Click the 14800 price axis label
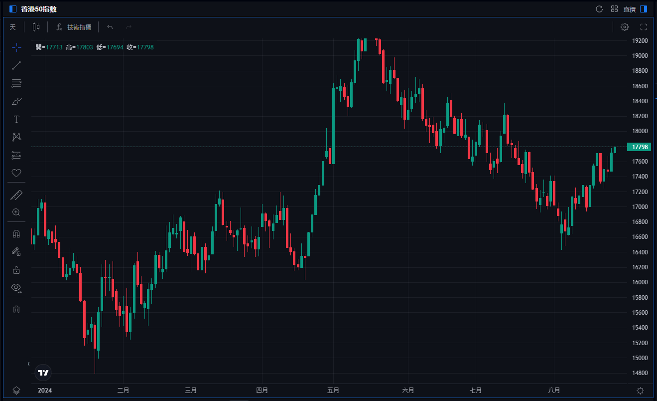Viewport: 657px width, 401px height. pos(640,373)
